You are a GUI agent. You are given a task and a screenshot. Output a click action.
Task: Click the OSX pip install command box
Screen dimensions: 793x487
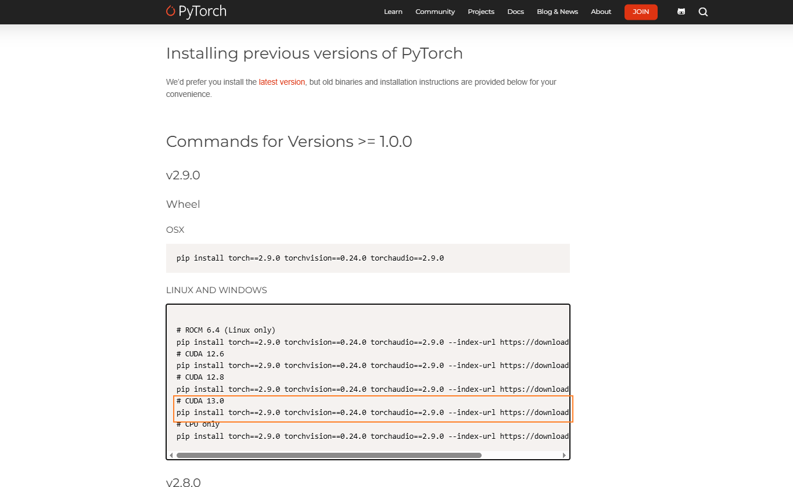click(310, 258)
